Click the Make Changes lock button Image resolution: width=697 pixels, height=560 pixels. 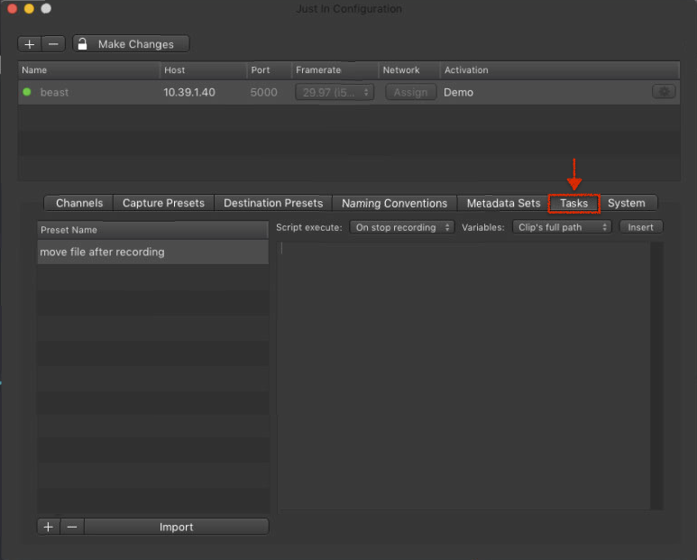click(131, 44)
